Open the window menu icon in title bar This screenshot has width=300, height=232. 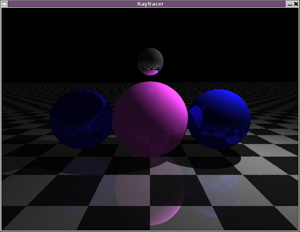coord(4,4)
